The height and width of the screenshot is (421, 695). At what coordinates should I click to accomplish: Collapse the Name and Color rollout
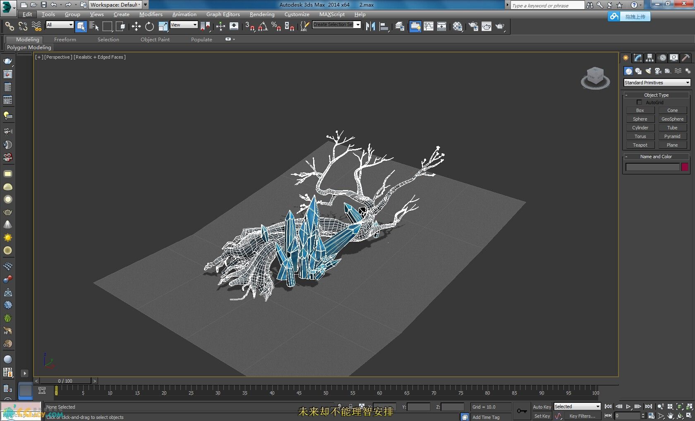(657, 157)
